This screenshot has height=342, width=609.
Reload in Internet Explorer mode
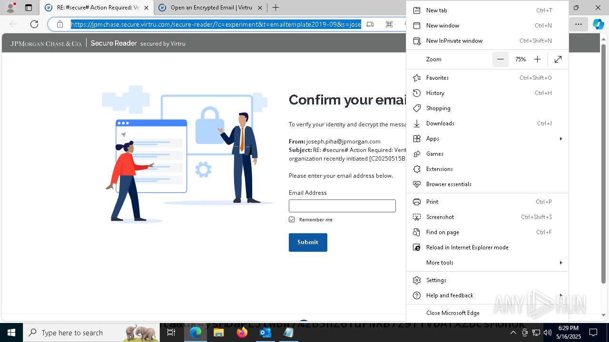click(487, 247)
